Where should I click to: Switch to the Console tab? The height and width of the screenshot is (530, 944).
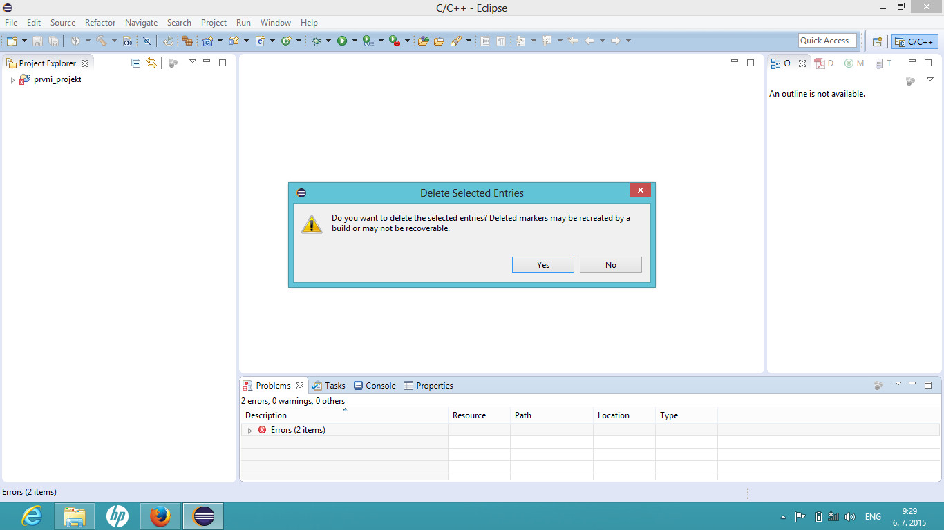tap(375, 386)
